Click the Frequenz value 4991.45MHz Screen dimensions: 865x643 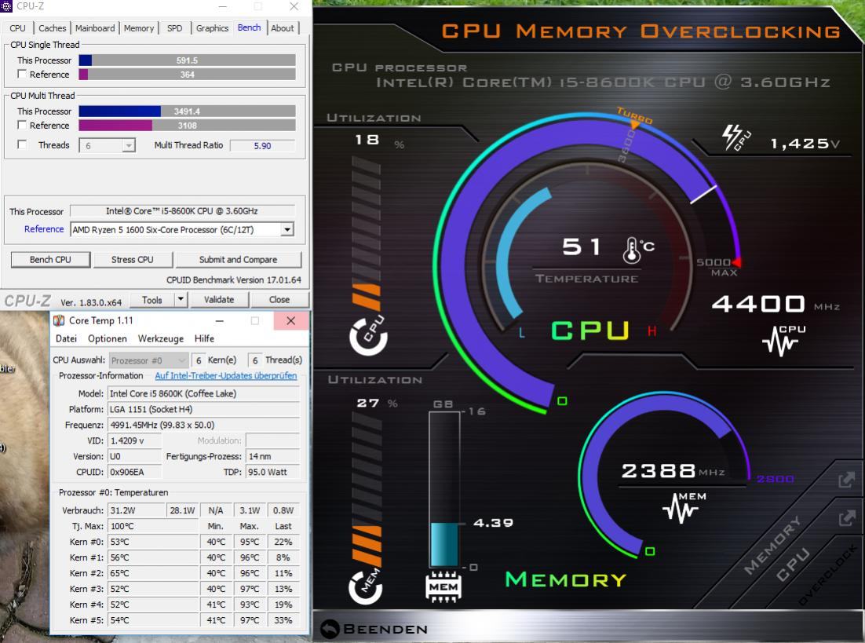point(203,425)
